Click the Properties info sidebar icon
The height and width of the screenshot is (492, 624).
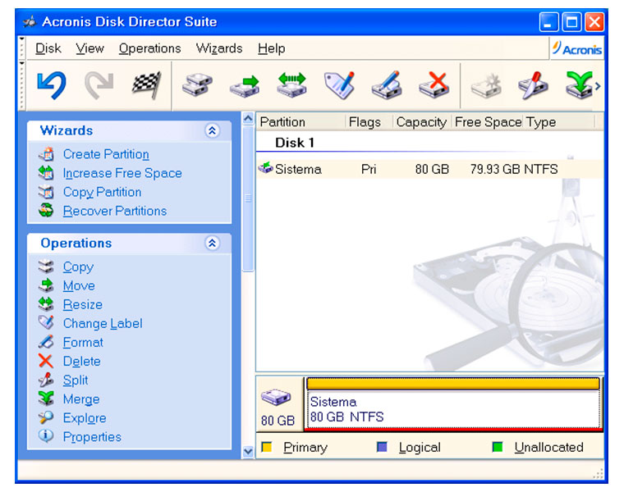(x=46, y=436)
